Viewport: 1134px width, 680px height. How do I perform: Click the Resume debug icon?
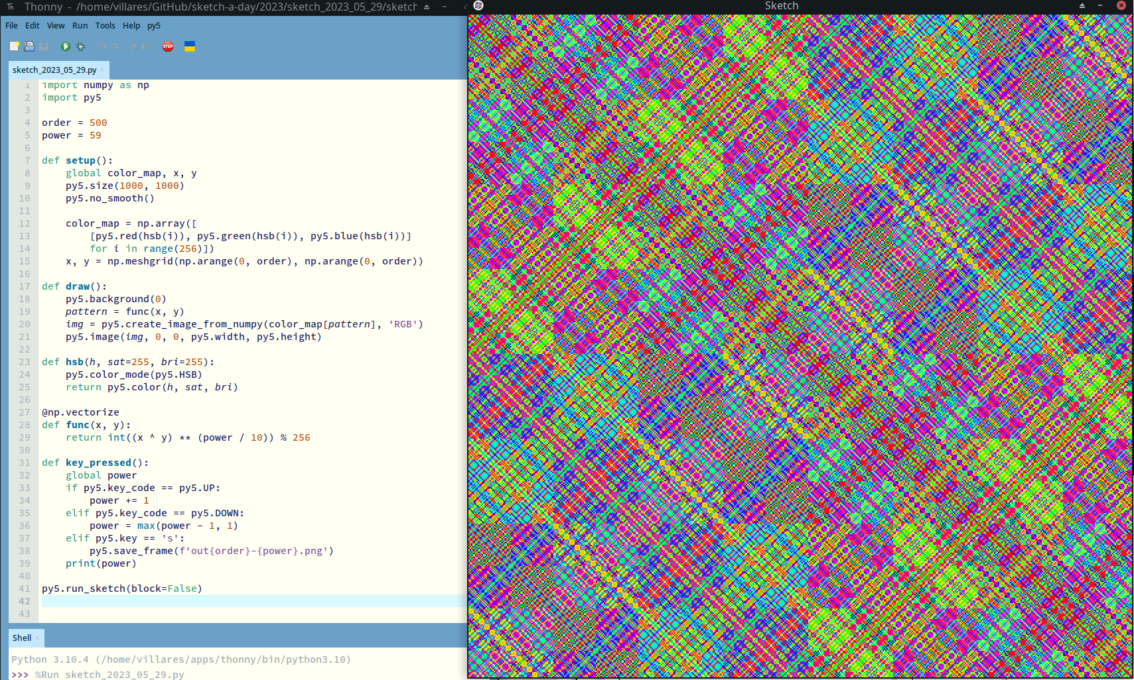click(x=147, y=46)
